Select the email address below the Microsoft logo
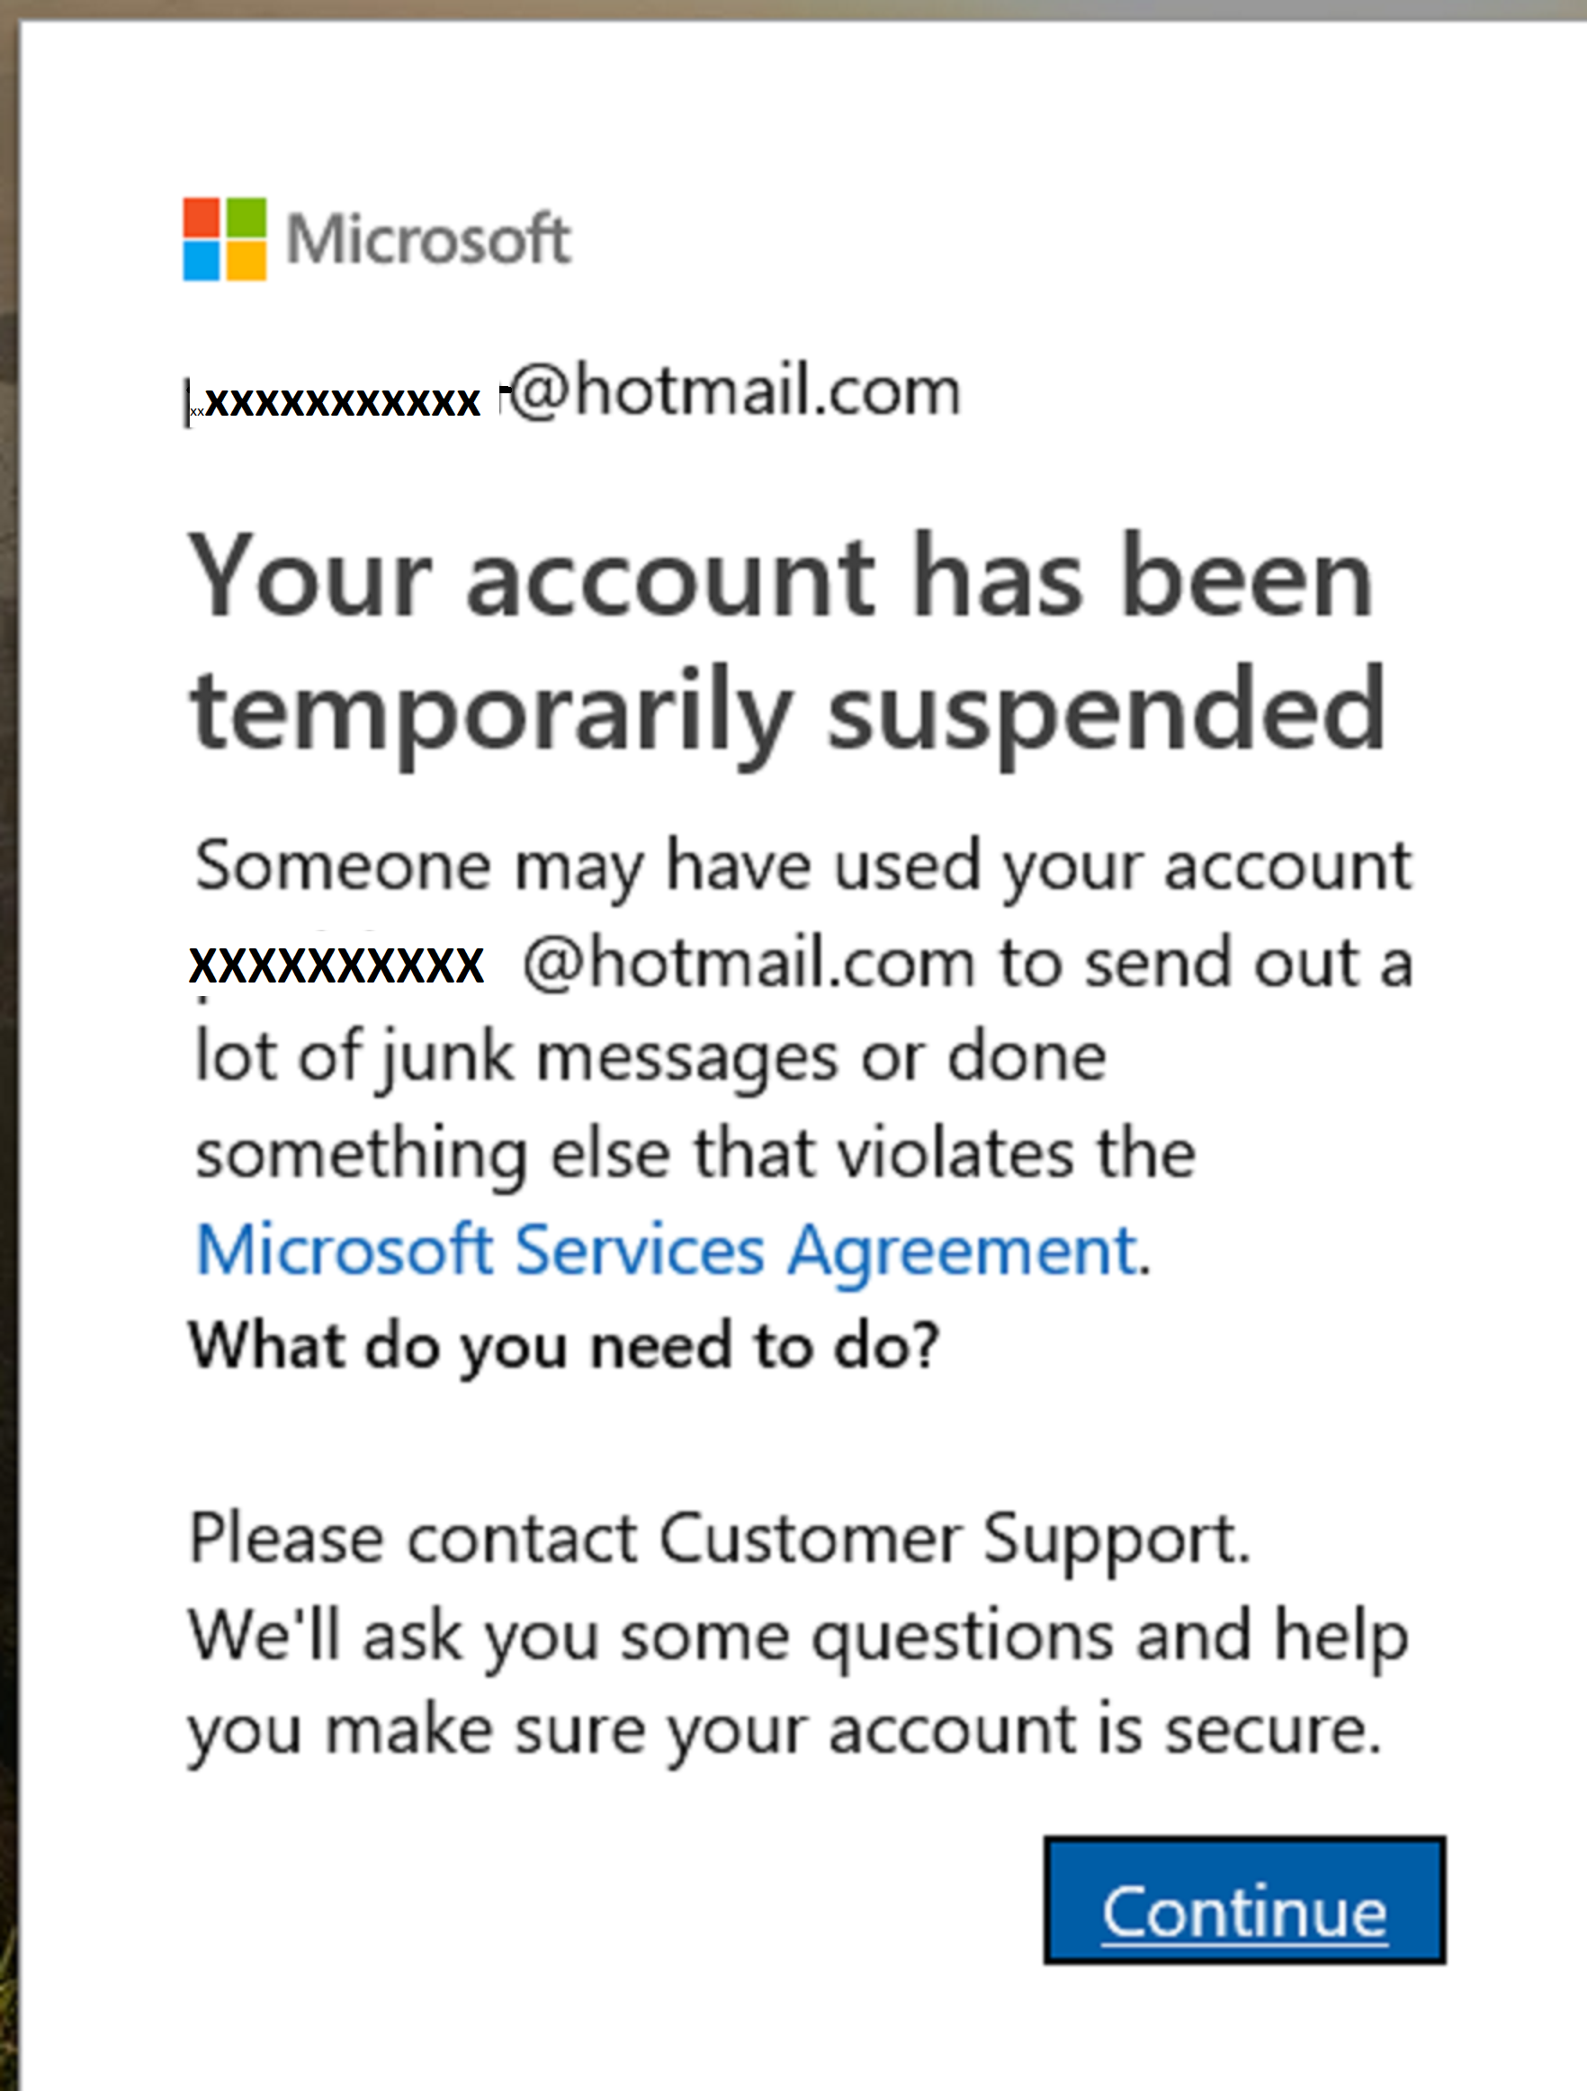Image resolution: width=1587 pixels, height=2091 pixels. click(572, 391)
